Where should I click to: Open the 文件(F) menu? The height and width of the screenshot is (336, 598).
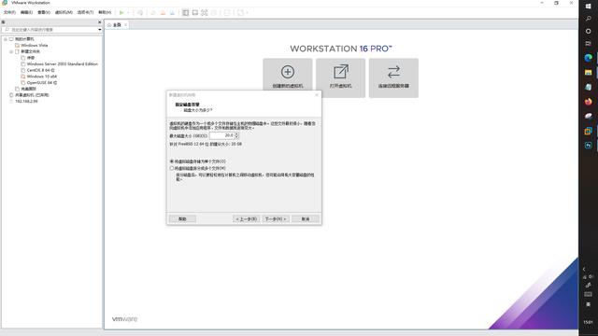click(x=9, y=12)
